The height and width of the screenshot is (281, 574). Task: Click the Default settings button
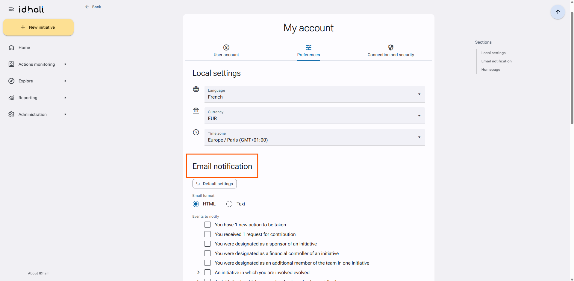click(214, 184)
